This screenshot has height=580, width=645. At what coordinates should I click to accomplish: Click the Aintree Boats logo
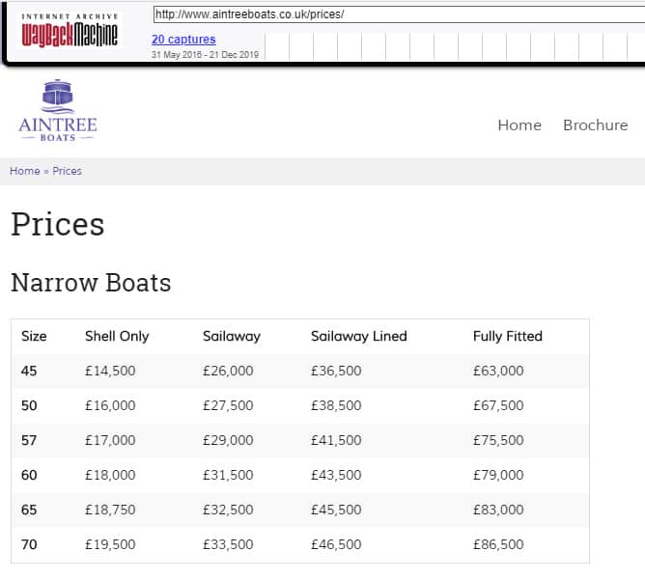[58, 111]
